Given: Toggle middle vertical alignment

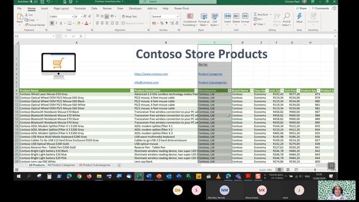Looking at the screenshot, I should [x=102, y=16].
